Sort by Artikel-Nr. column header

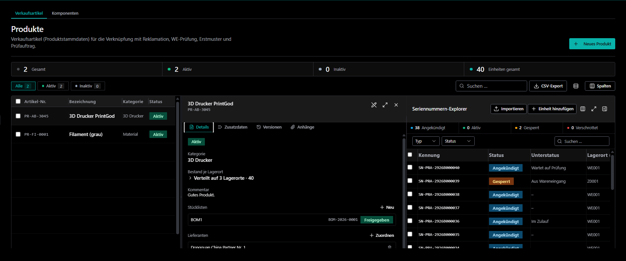pyautogui.click(x=35, y=102)
